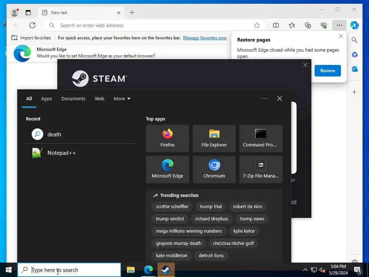Show hidden system tray icons
Screen dimensions: 369x277
(x=305, y=270)
